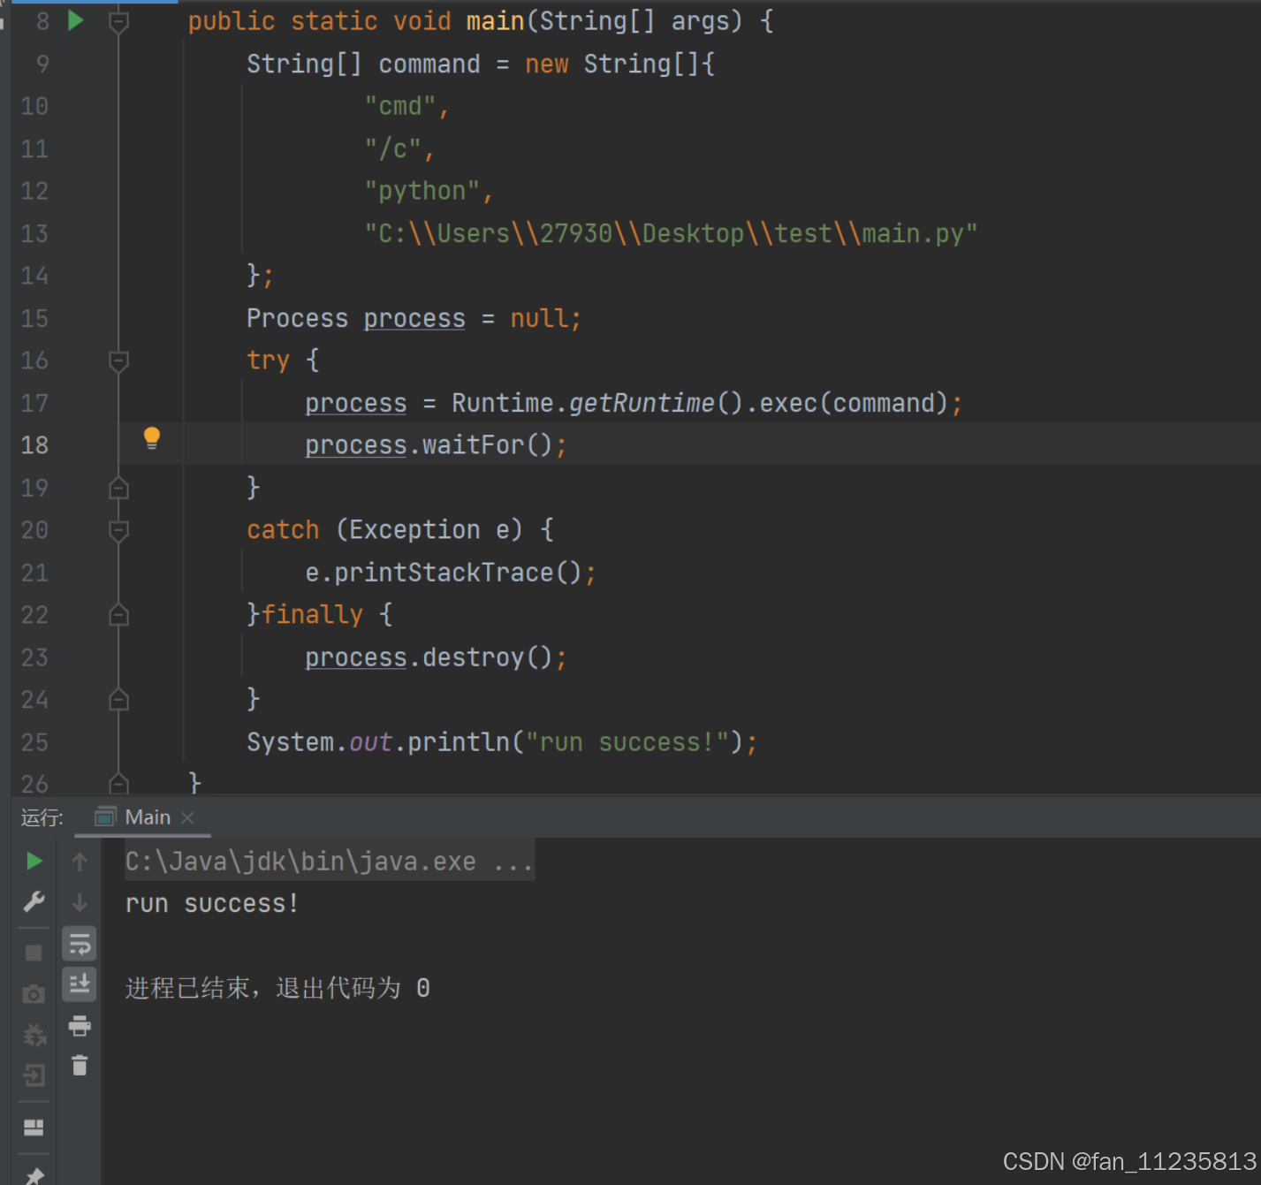The image size is (1261, 1185).
Task: Take a thread dump with camera icon
Action: pos(34,993)
